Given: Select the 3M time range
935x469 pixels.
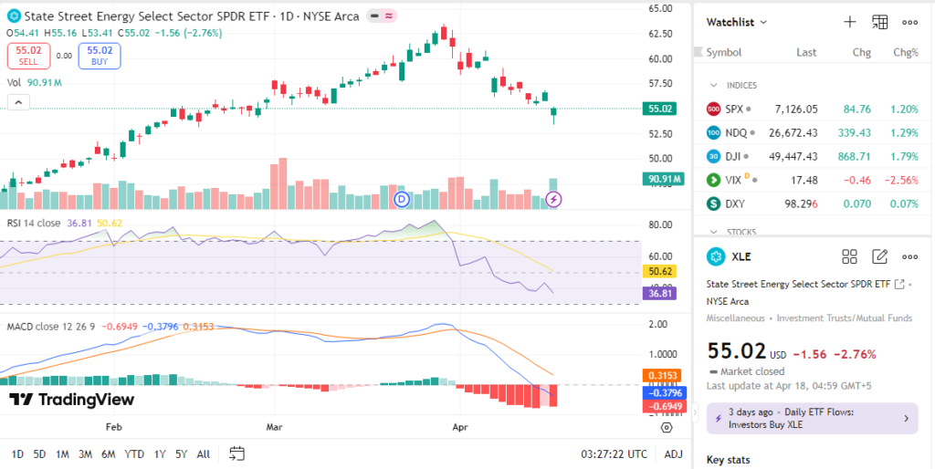Looking at the screenshot, I should pos(85,453).
